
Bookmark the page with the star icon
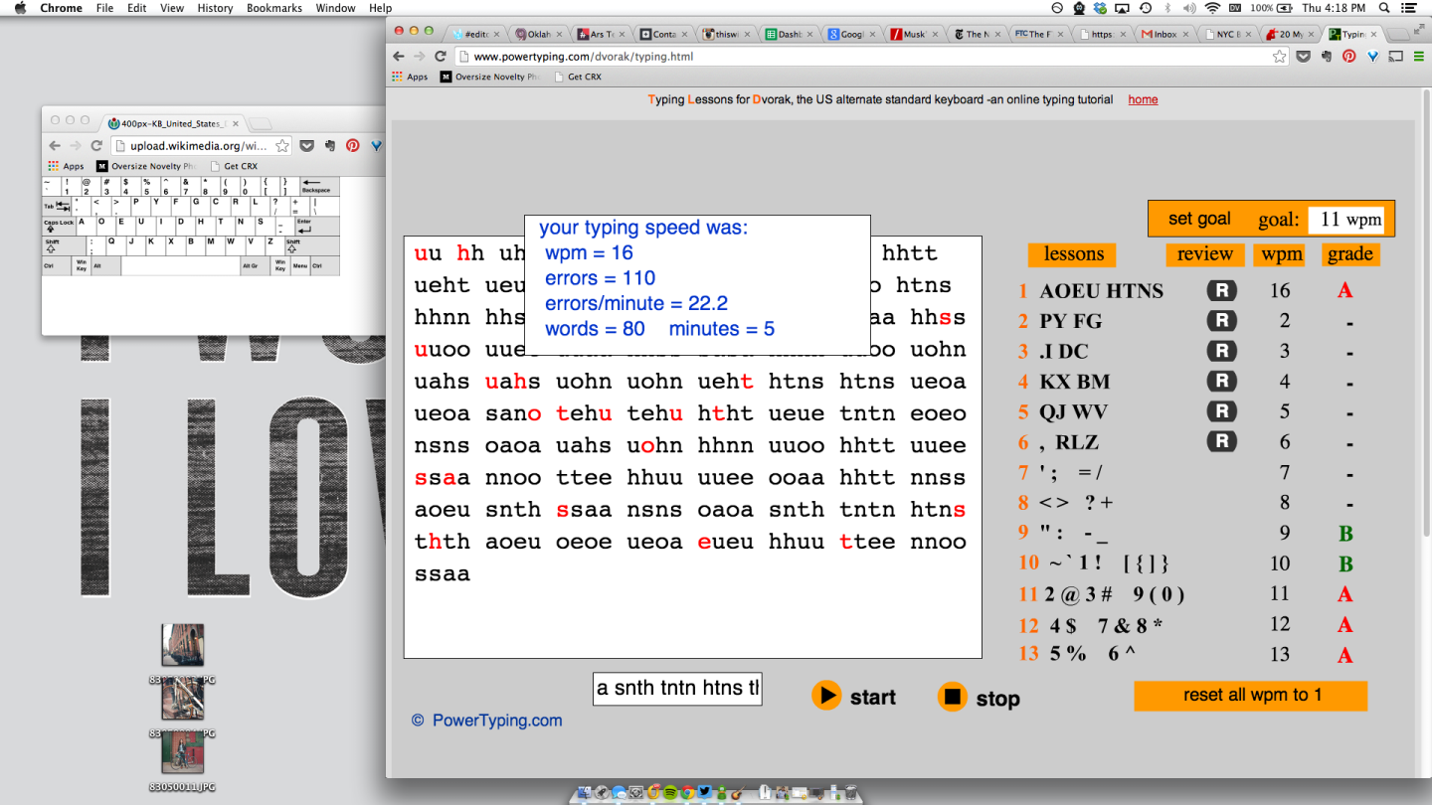point(1280,57)
